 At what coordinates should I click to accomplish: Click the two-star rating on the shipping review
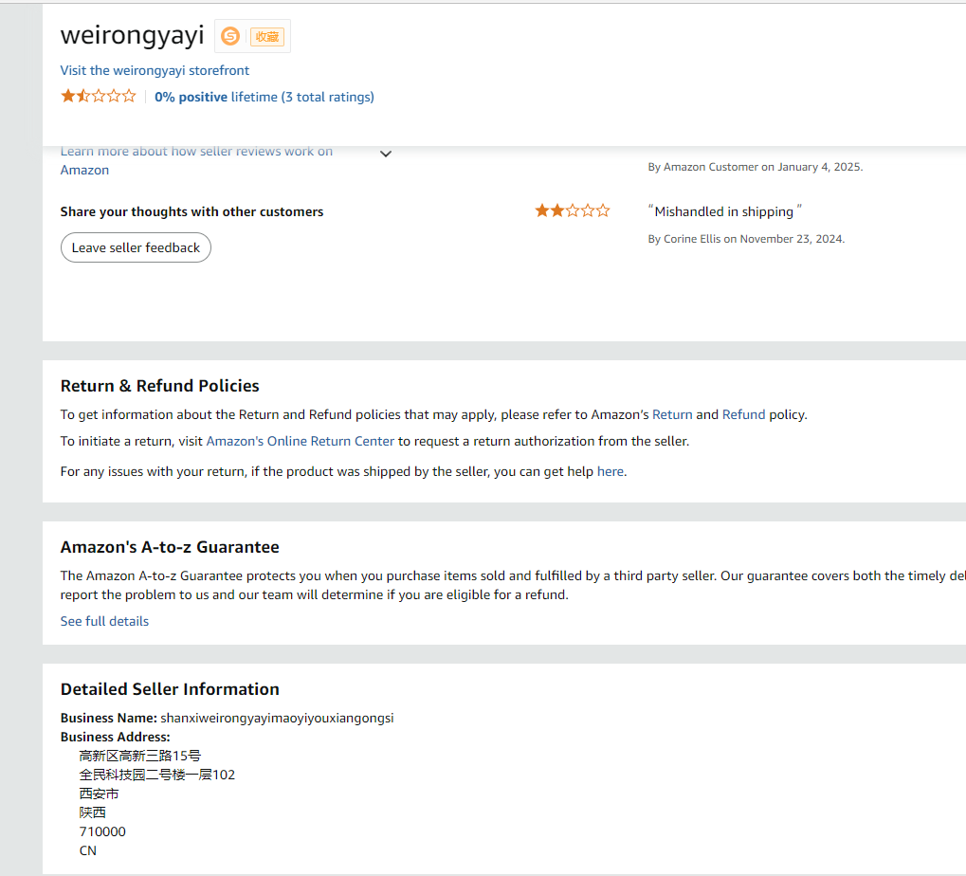(x=573, y=210)
